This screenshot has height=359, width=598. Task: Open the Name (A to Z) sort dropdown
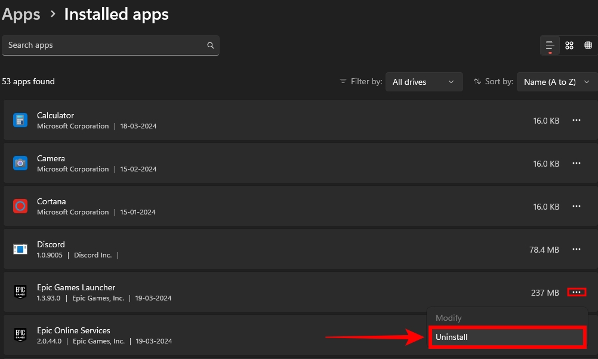pos(557,82)
